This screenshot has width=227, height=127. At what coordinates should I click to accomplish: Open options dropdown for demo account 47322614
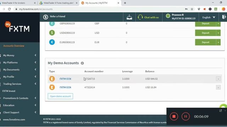coord(218,87)
